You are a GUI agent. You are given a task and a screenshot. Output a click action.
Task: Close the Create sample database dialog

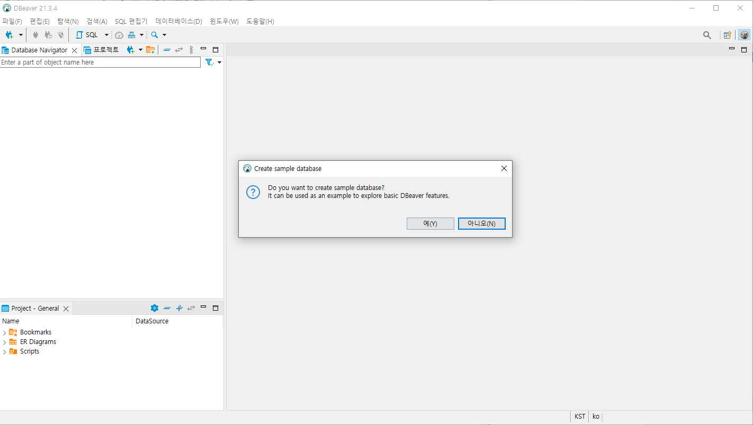[x=504, y=168]
